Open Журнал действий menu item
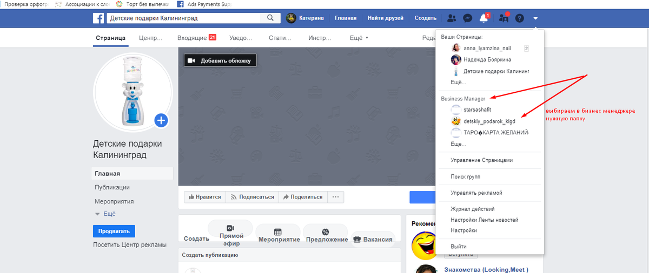 (x=472, y=209)
